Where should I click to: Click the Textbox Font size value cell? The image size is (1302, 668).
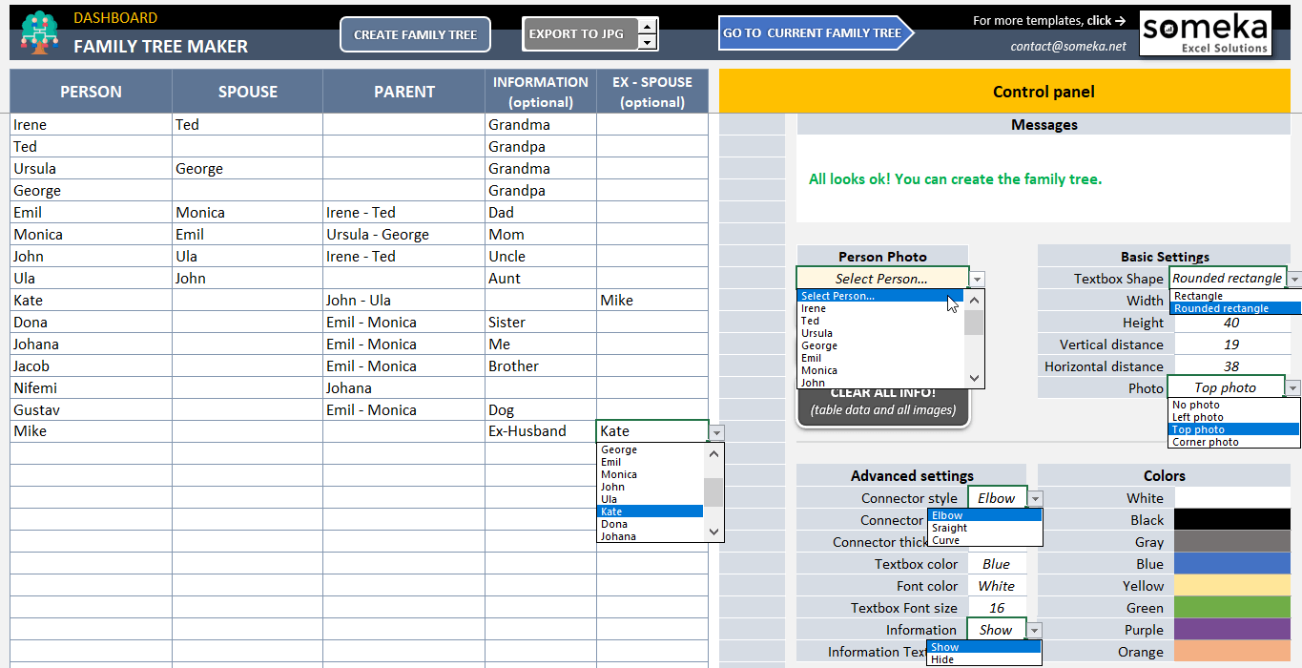997,608
